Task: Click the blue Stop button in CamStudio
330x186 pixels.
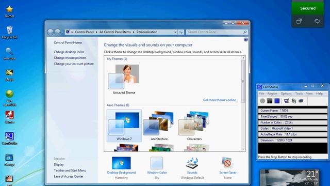Action: tap(277, 101)
